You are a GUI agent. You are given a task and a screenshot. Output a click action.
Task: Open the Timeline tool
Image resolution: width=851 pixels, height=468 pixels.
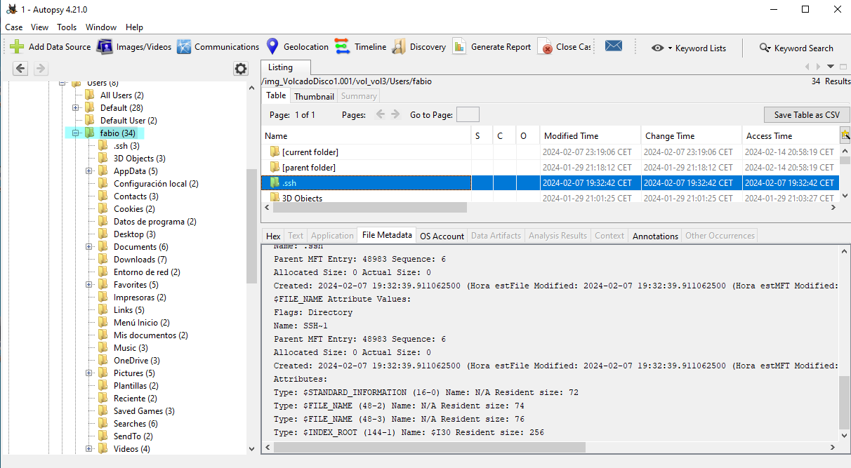[343, 47]
